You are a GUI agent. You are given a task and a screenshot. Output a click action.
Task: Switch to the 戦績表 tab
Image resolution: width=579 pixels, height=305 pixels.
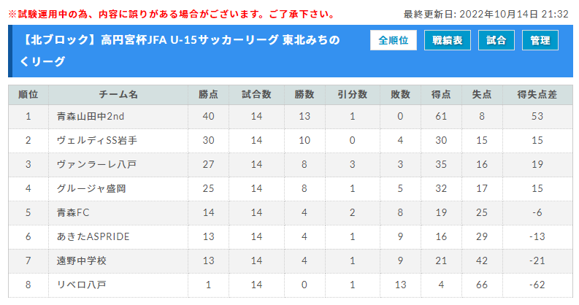point(448,41)
